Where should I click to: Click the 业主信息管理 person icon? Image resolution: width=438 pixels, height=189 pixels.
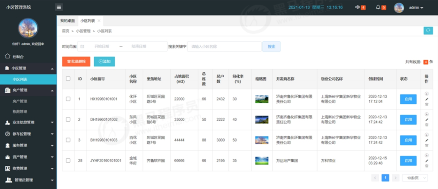(8, 123)
